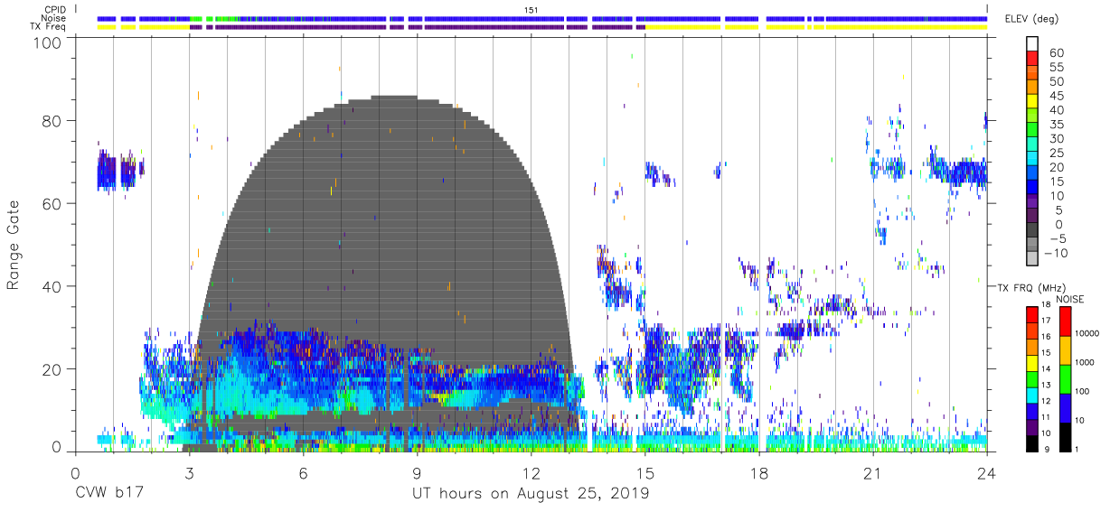Click elevation colorbar label '30'
Image resolution: width=1110 pixels, height=512 pixels.
coord(1055,139)
